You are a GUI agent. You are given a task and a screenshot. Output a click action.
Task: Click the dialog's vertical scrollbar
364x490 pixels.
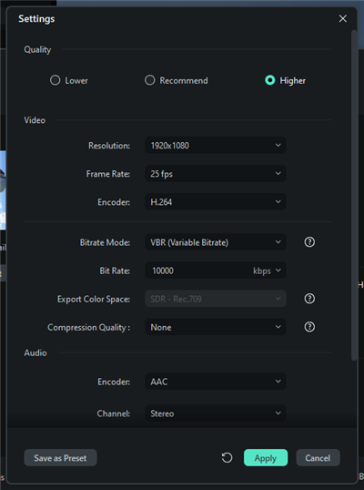[x=354, y=195]
